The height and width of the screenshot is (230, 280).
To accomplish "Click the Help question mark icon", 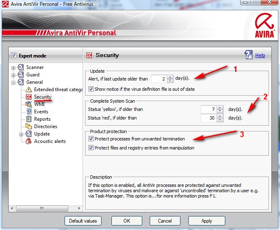I will (248, 55).
